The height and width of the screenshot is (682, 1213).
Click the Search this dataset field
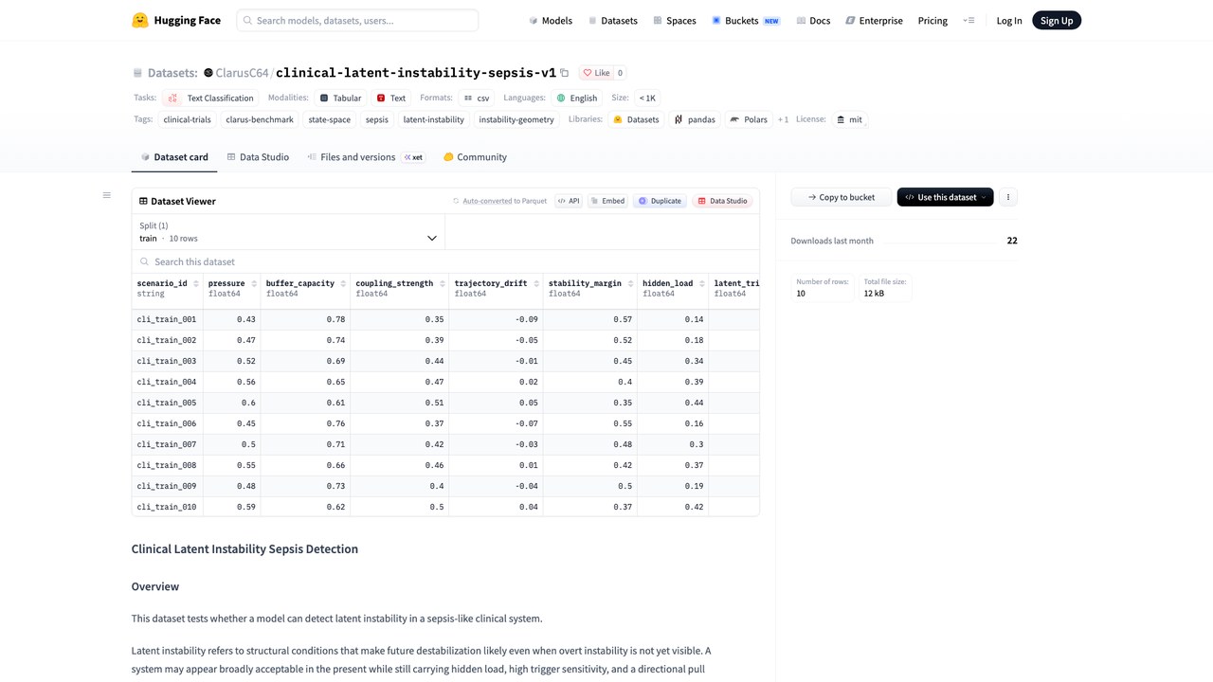(x=445, y=261)
